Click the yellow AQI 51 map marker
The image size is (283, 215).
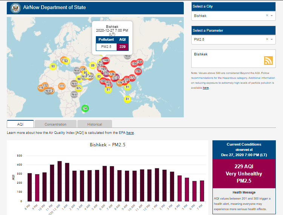108,90
